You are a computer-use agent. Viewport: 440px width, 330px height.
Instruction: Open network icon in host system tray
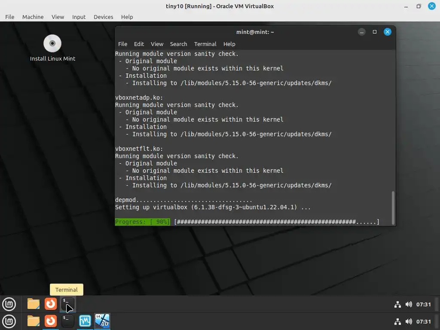click(x=397, y=321)
